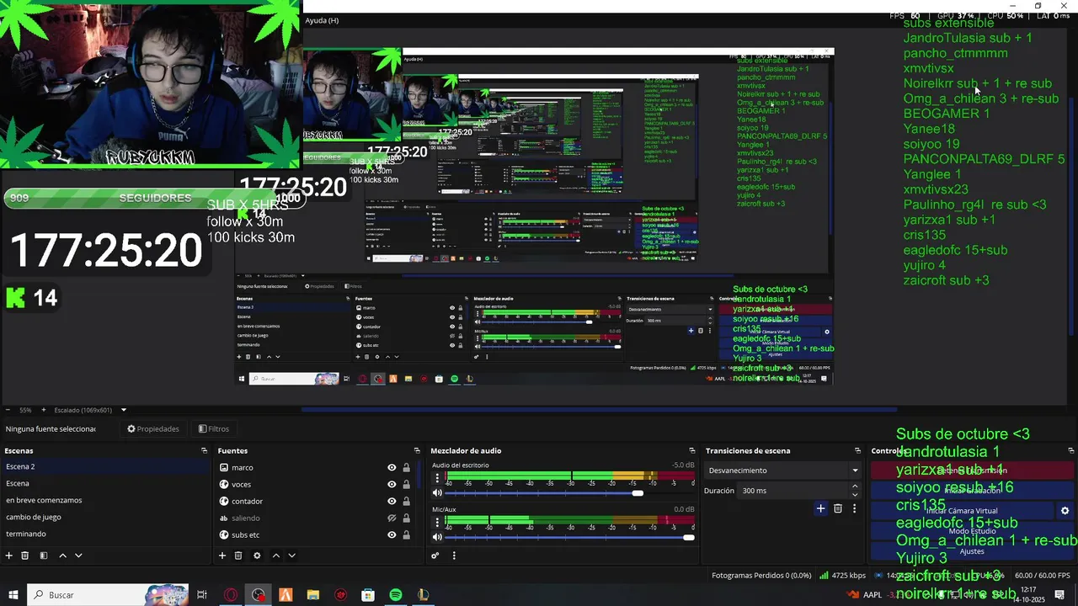
Task: Click the Iniciar Cámara Virtual button
Action: pos(962,511)
